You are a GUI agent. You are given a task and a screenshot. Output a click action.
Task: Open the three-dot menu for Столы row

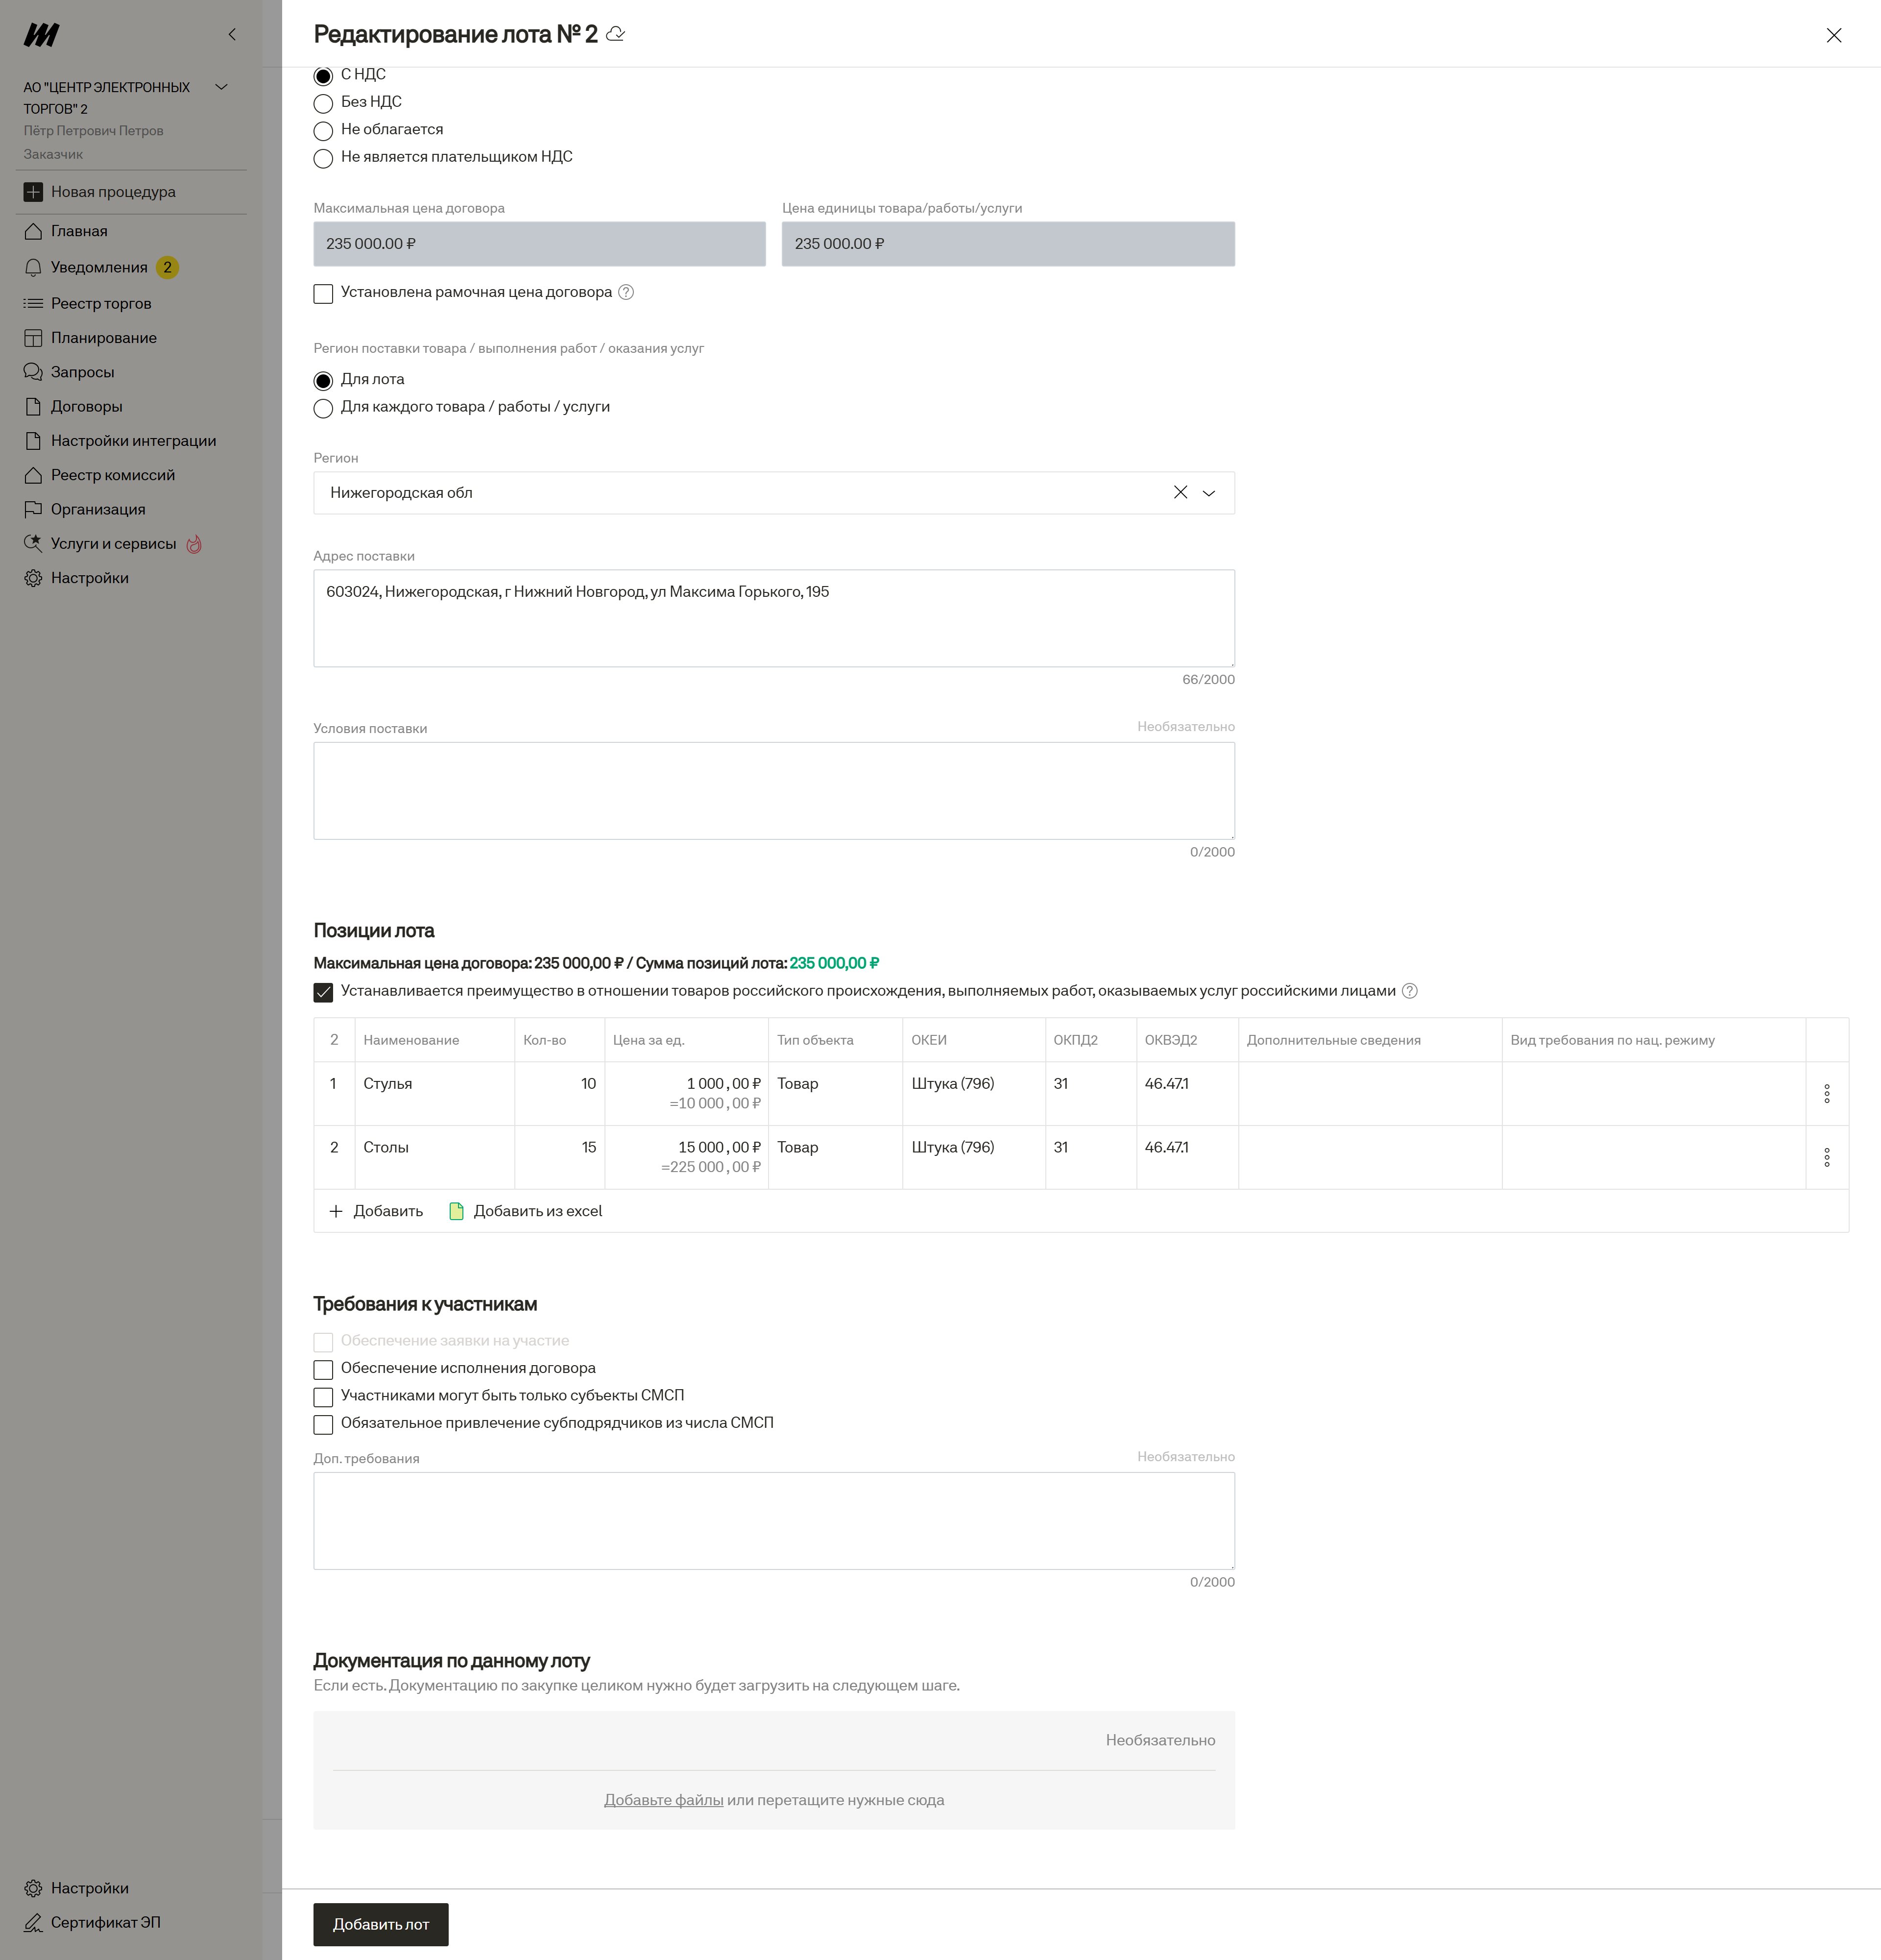tap(1826, 1157)
